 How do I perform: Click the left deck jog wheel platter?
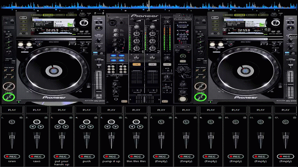coord(54,71)
